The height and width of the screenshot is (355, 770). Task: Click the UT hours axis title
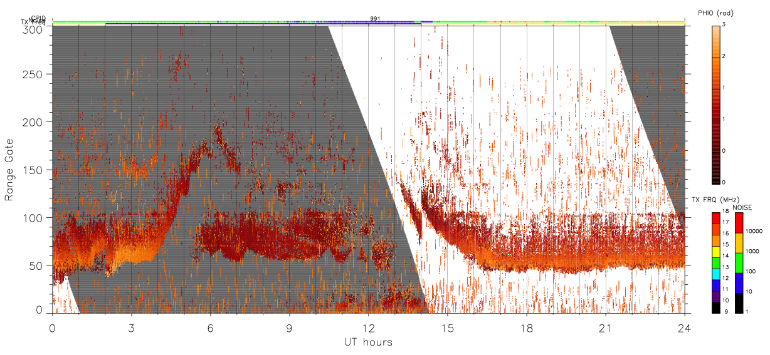click(x=369, y=342)
